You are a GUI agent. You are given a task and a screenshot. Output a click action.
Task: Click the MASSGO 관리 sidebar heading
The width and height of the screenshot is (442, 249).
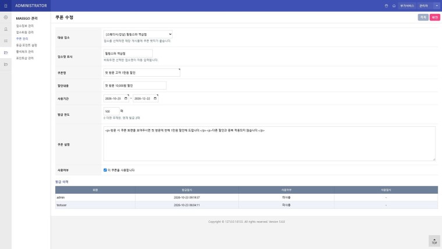coord(27,19)
